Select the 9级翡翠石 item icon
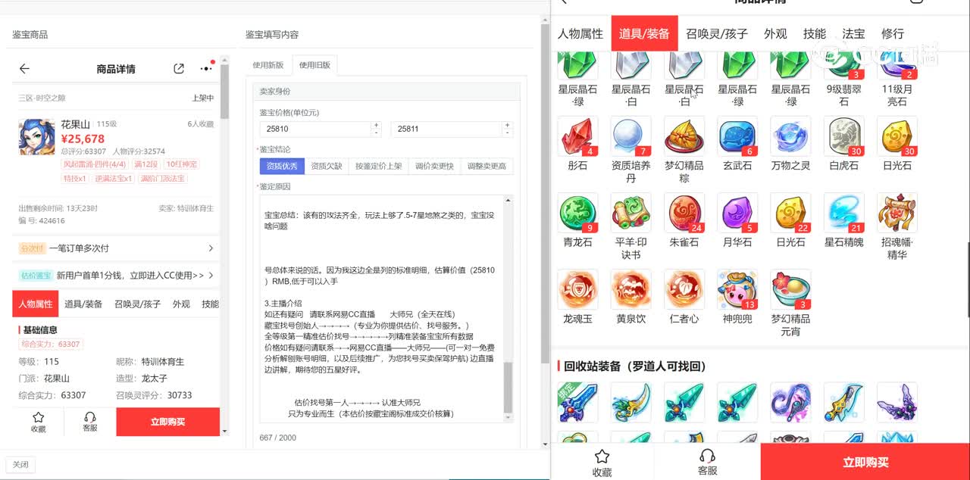Viewport: 970px width, 480px height. click(843, 65)
